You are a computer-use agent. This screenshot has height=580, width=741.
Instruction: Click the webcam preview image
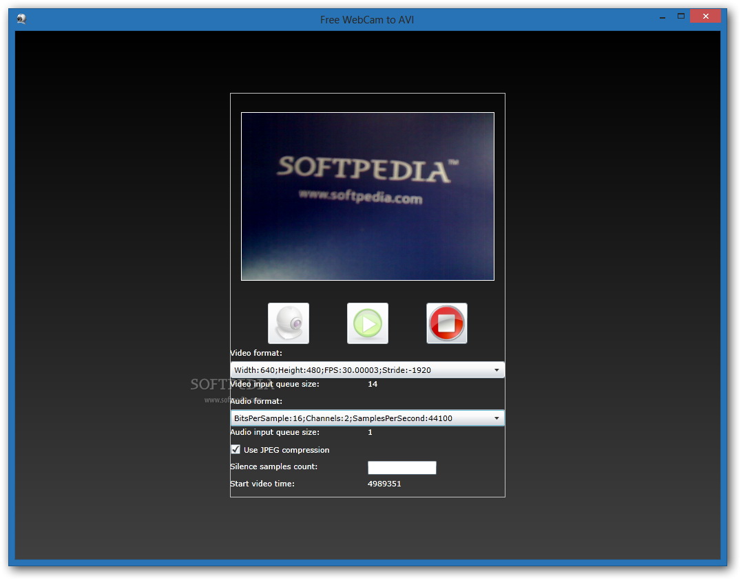click(368, 197)
